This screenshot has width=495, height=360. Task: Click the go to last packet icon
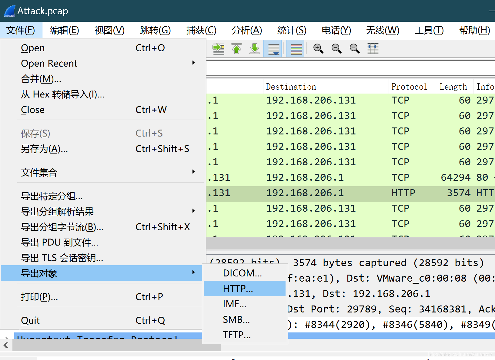[x=255, y=48]
